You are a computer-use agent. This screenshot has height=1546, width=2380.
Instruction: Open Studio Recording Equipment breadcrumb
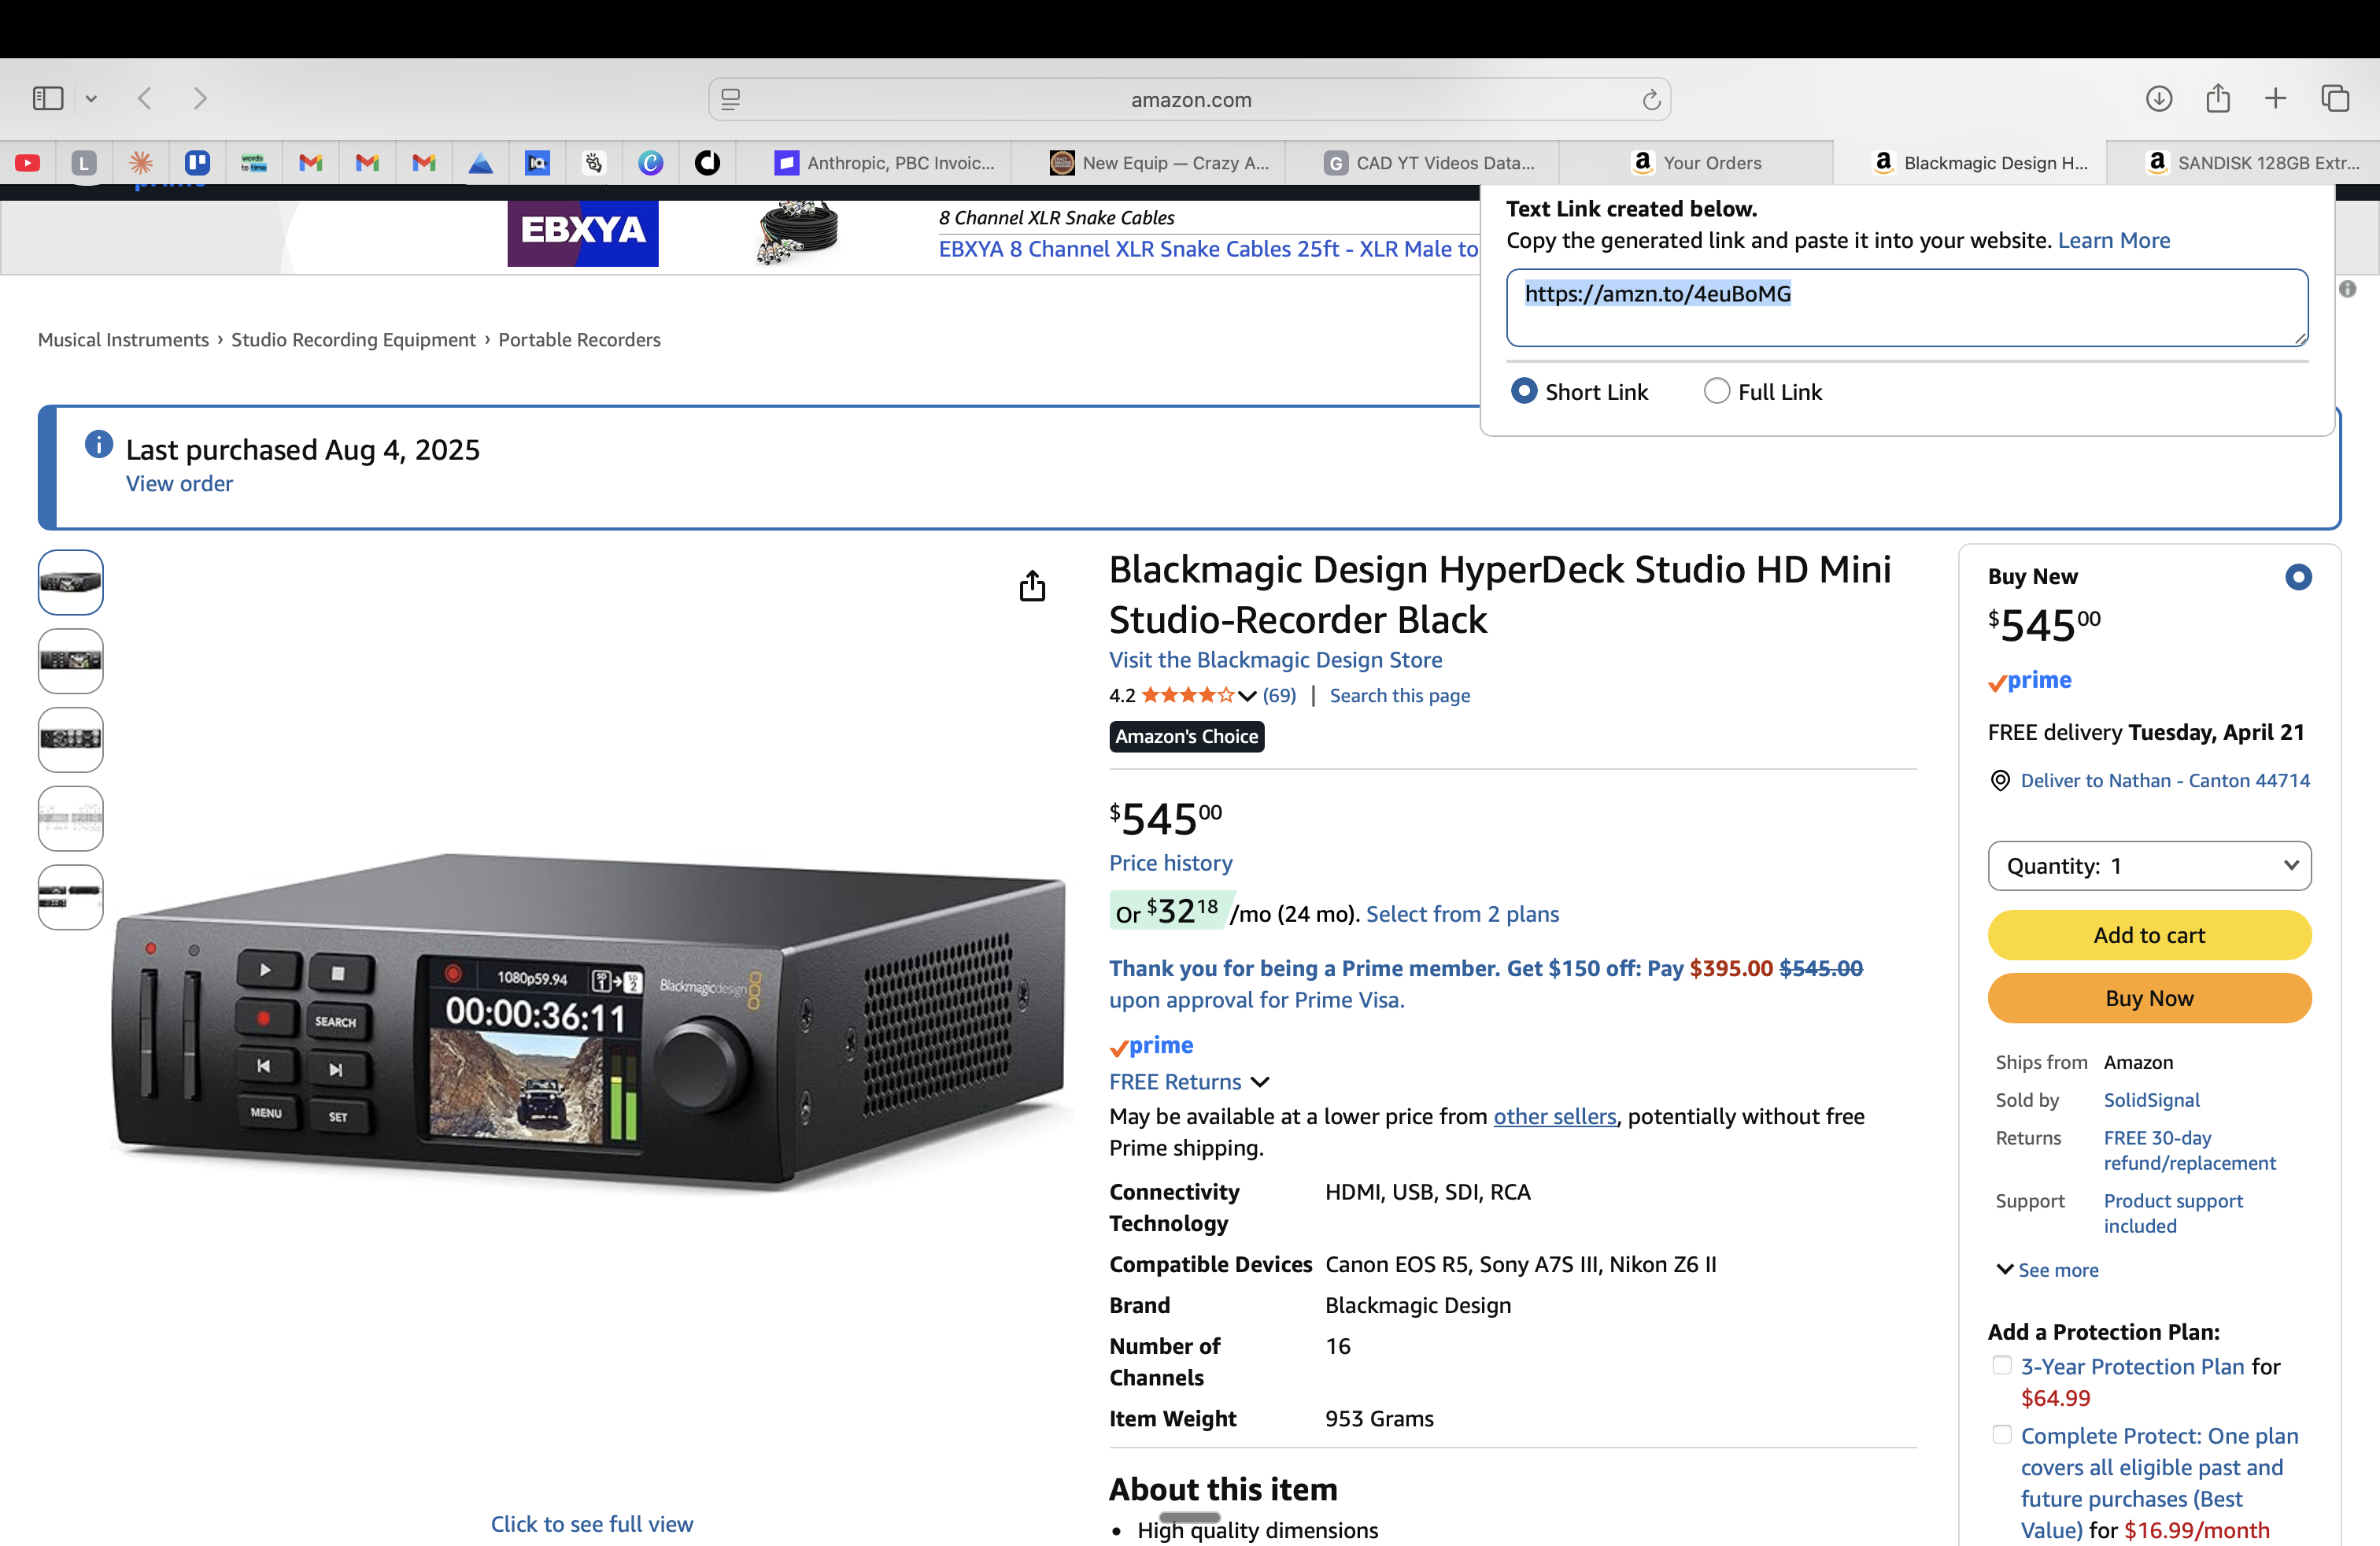tap(353, 339)
